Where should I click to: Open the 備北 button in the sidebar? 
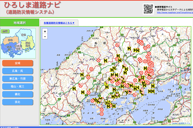(18, 94)
